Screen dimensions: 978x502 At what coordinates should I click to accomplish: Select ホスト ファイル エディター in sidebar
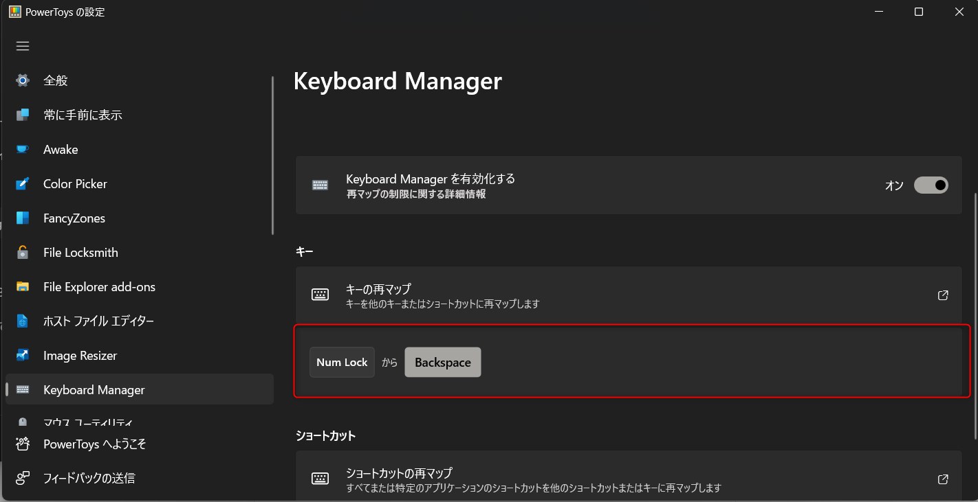140,321
